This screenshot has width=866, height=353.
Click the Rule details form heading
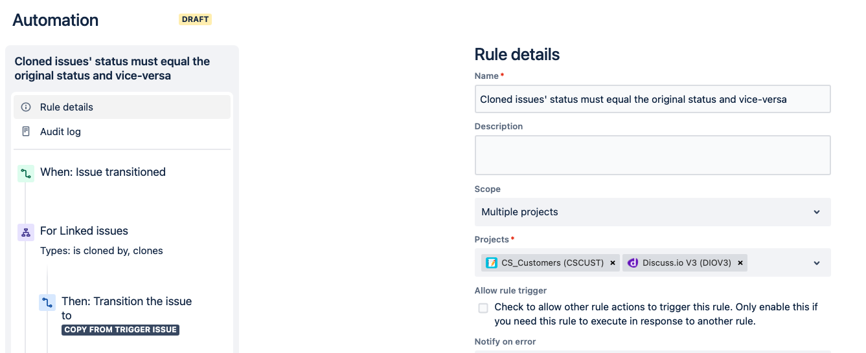click(x=517, y=54)
